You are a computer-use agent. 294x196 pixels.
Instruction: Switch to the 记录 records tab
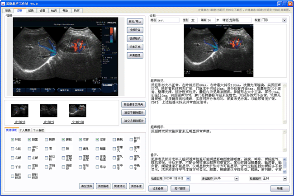31,9
